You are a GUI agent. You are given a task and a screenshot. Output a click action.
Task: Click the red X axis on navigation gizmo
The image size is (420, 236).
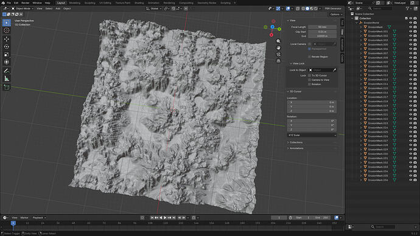click(x=271, y=35)
